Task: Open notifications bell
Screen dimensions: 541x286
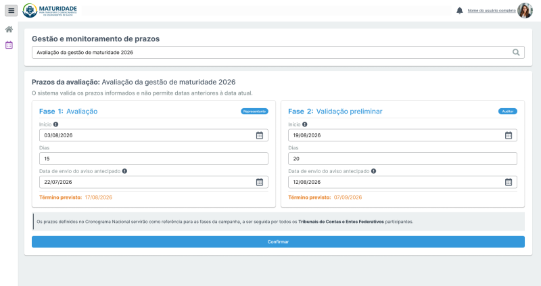Action: [460, 11]
